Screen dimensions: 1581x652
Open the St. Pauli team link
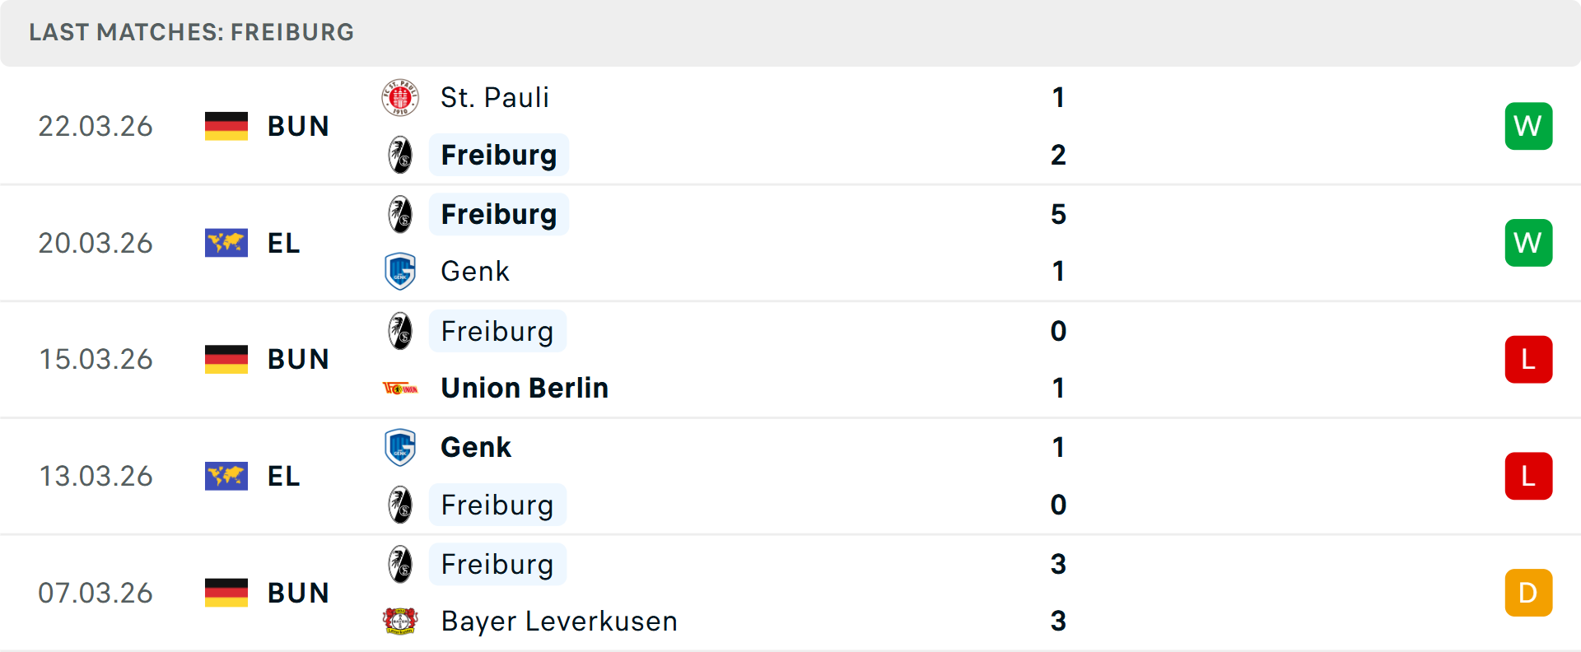(x=494, y=98)
